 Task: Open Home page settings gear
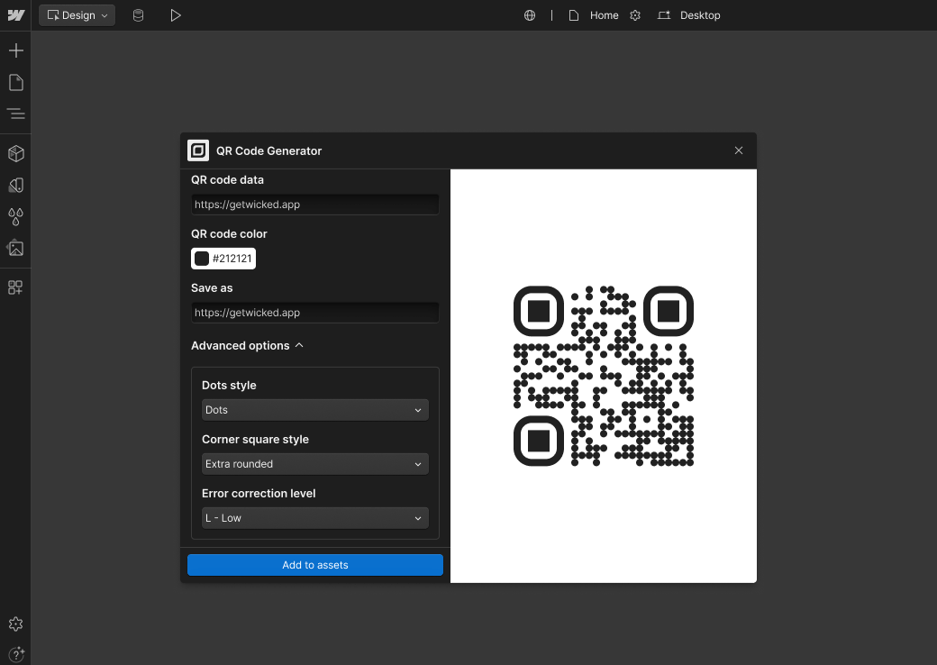[635, 15]
